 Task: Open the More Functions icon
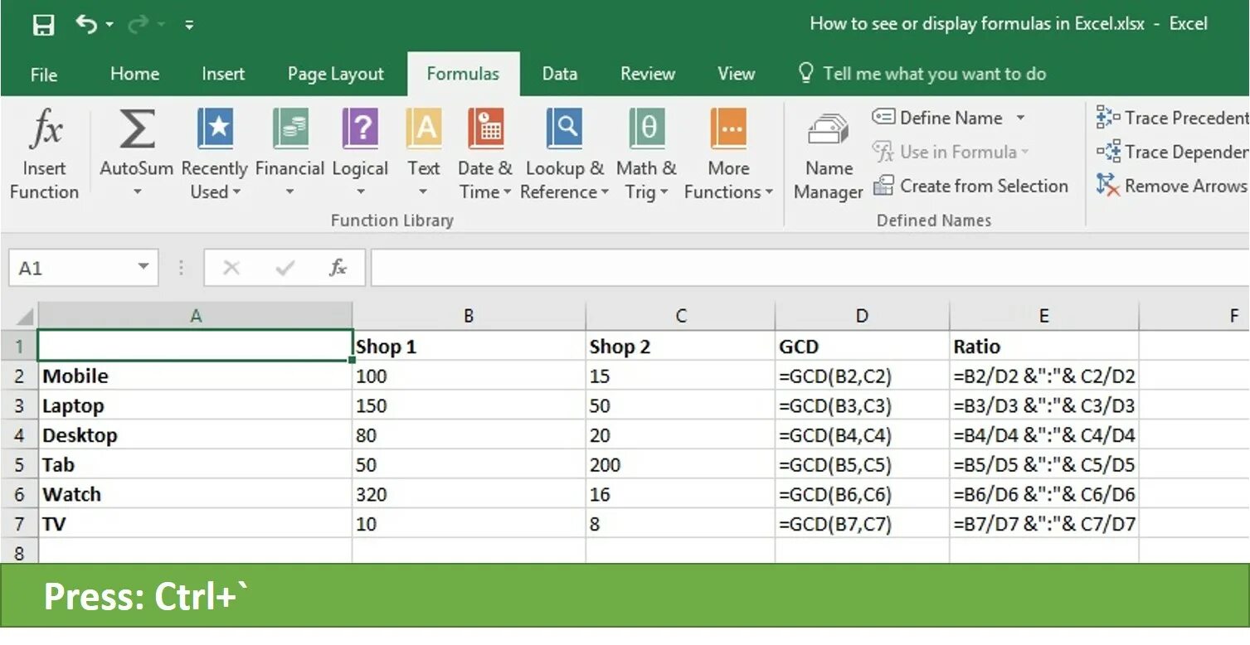pos(729,130)
